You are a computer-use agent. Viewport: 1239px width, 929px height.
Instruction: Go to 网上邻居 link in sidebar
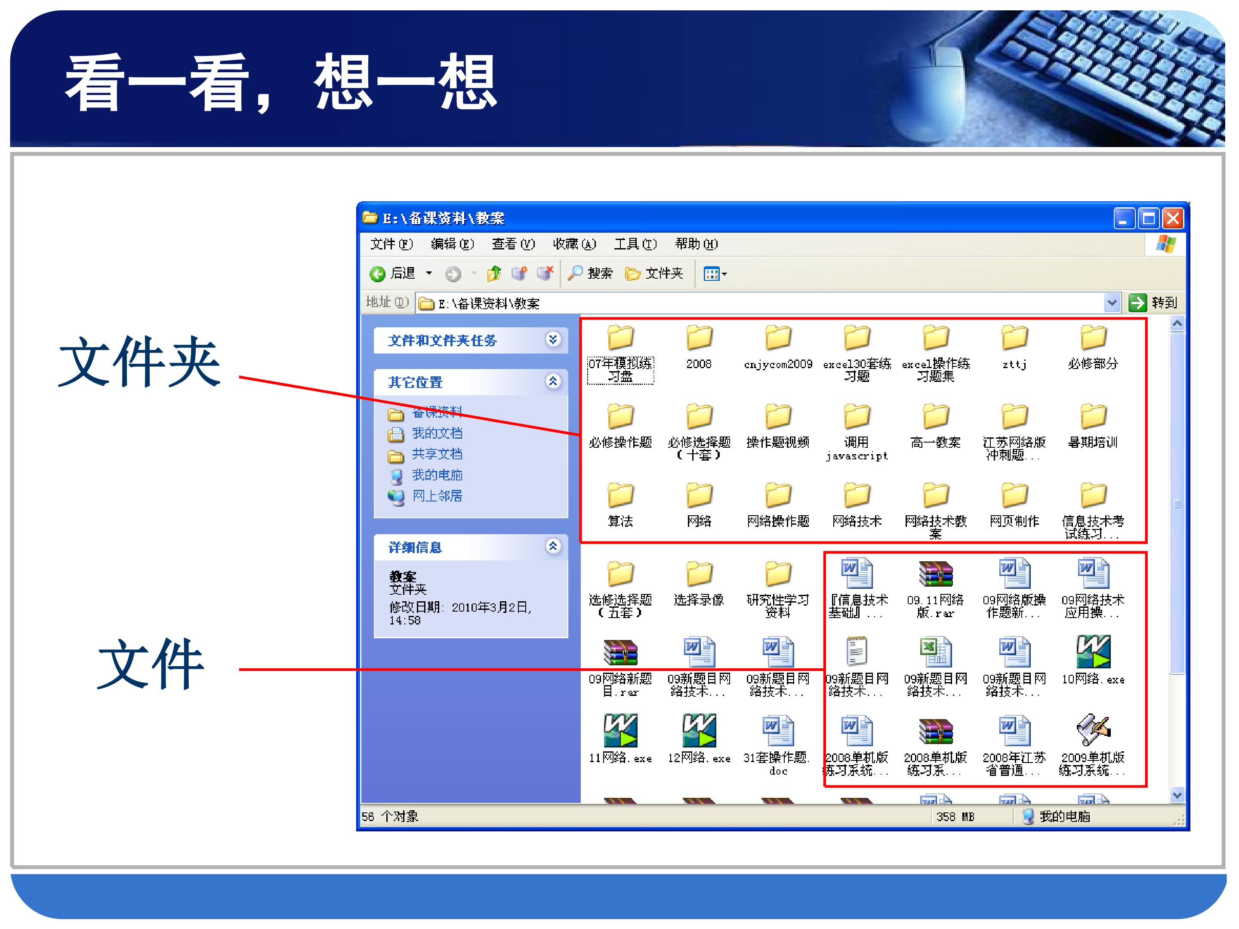[x=437, y=496]
